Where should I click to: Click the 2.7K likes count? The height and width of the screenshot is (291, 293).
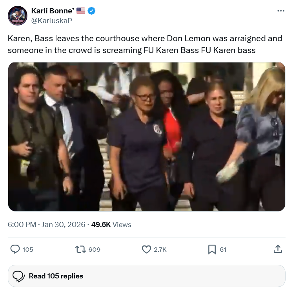click(160, 250)
